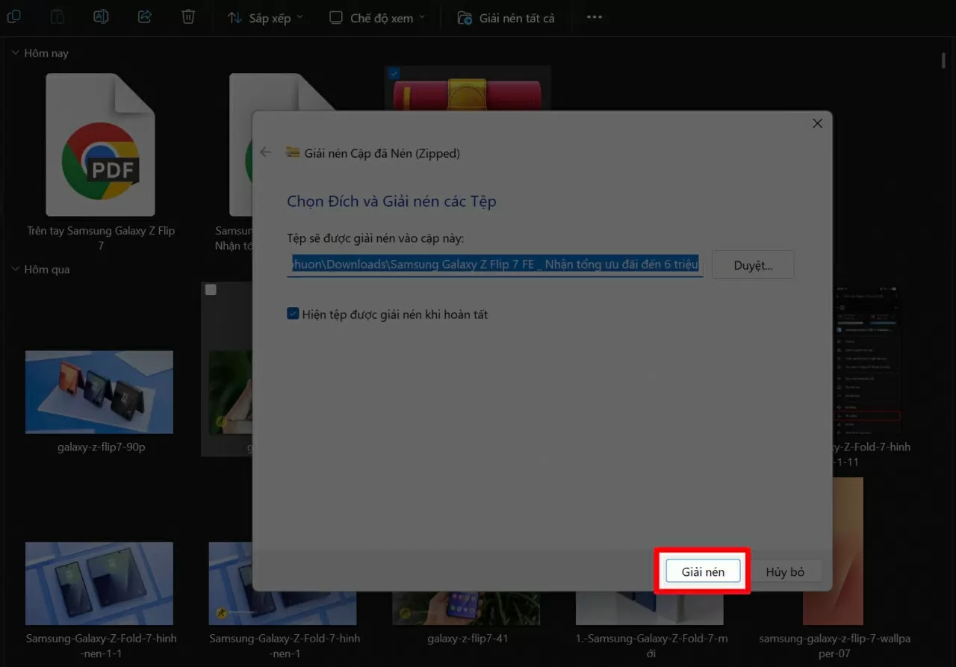
Task: Click the back arrow in the extraction dialog
Action: (265, 152)
